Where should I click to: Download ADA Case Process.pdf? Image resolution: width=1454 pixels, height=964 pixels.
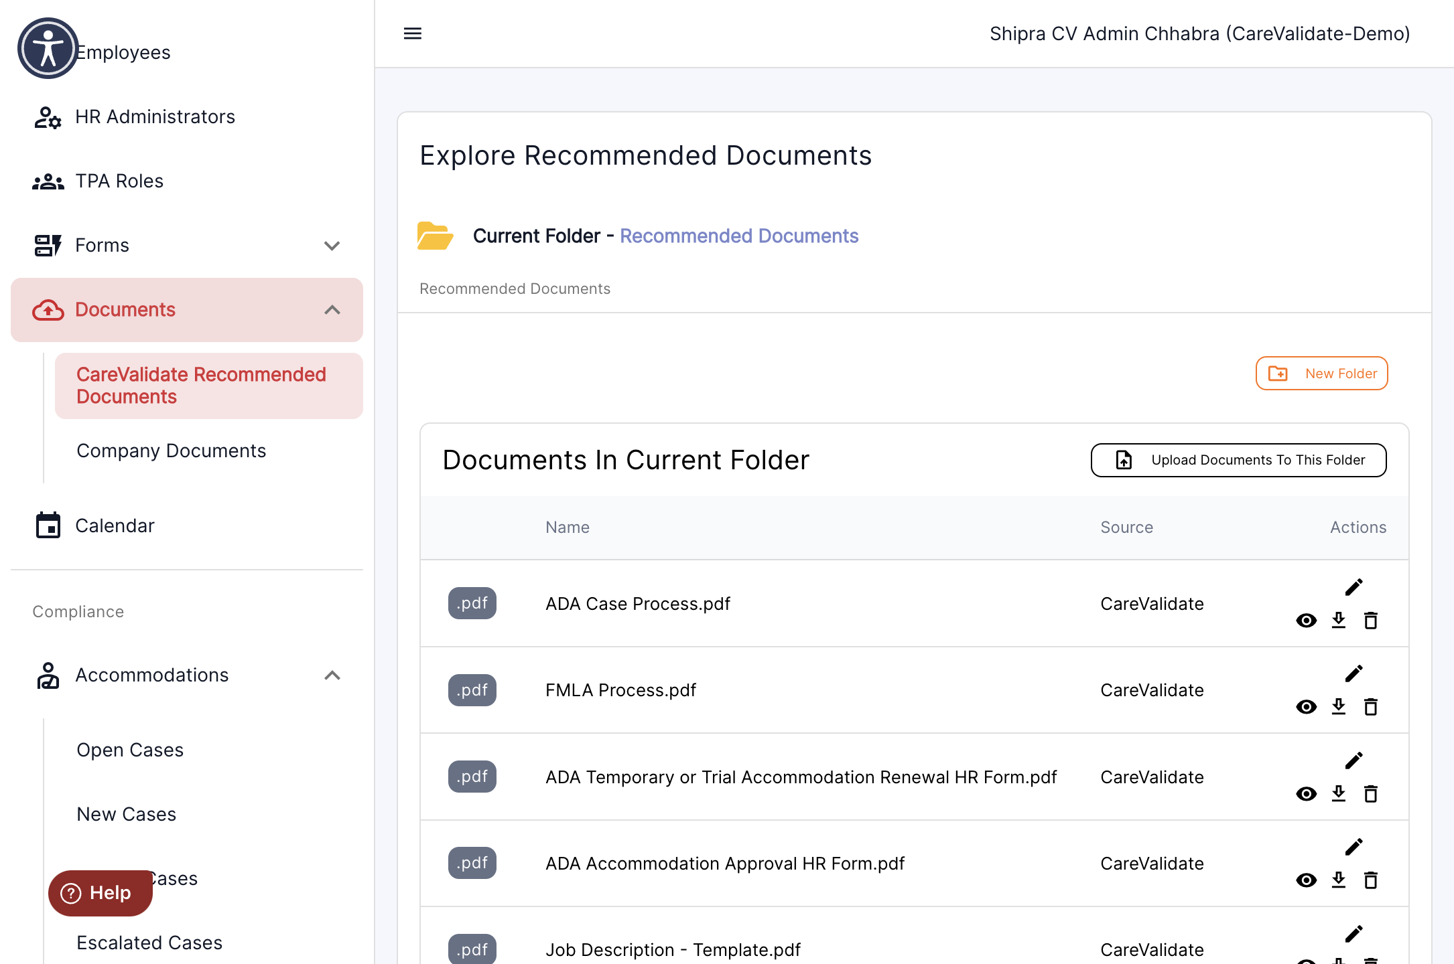pyautogui.click(x=1339, y=620)
